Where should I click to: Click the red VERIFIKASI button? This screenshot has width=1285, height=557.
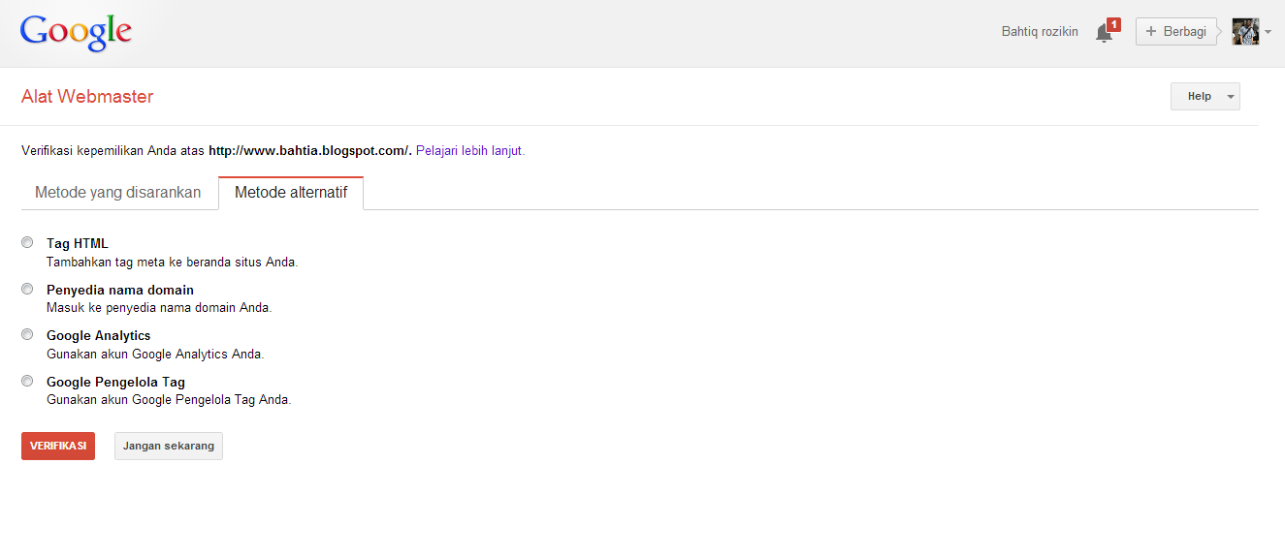58,446
